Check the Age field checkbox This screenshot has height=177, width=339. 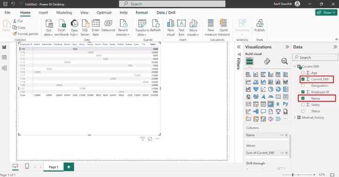pyautogui.click(x=303, y=73)
